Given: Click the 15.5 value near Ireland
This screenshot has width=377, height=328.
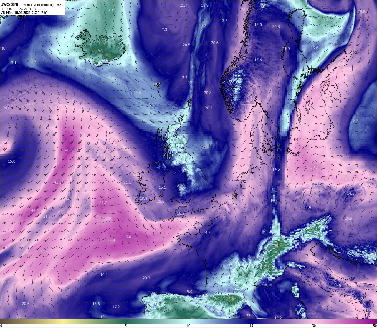Looking at the screenshot, I should [x=162, y=187].
